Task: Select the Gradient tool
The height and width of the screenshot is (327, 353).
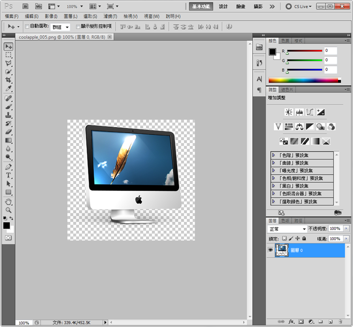Action: point(8,140)
